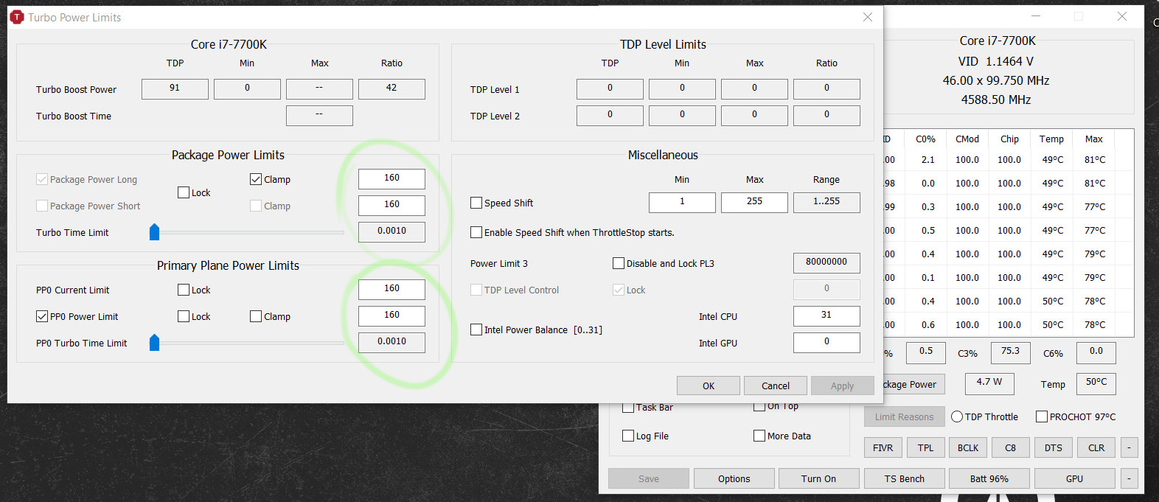Viewport: 1159px width, 502px height.
Task: Click the Package Power Short value field
Action: click(x=391, y=205)
